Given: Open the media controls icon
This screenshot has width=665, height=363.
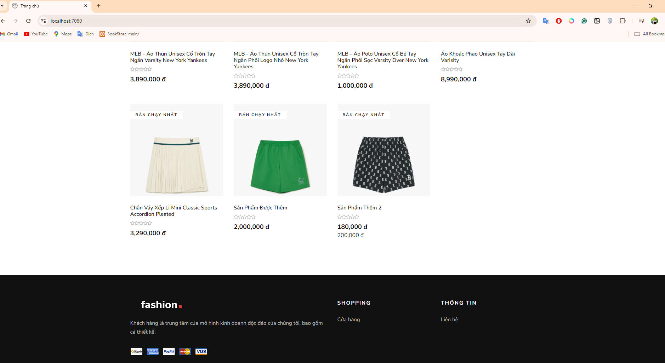Looking at the screenshot, I should click(641, 21).
